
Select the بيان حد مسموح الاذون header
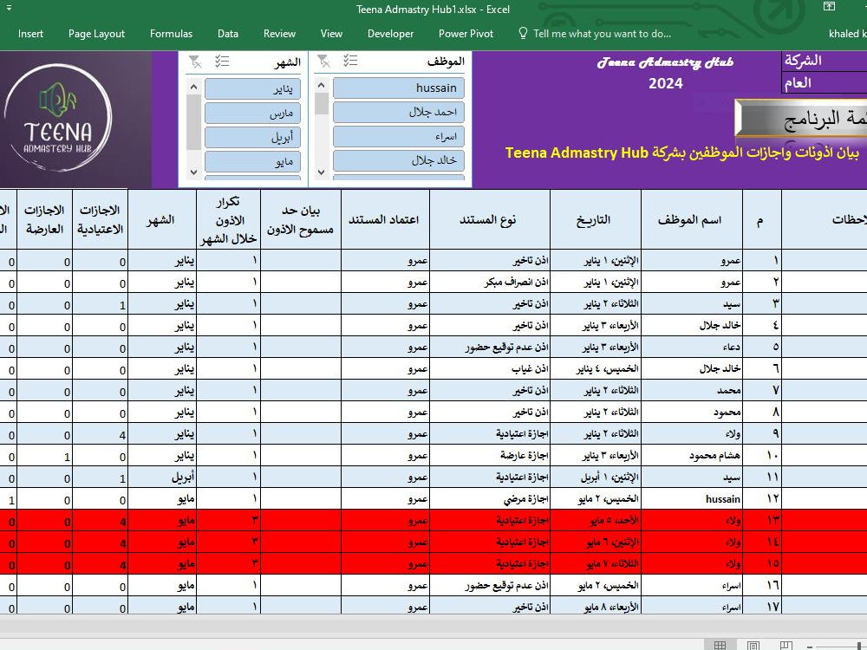(300, 219)
